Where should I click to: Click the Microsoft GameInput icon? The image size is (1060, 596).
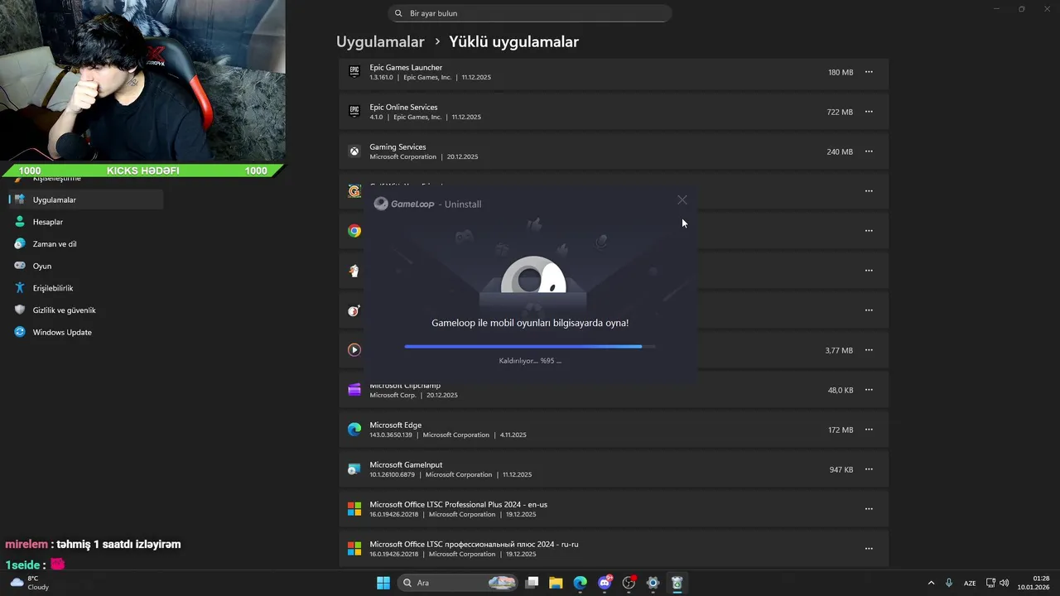click(354, 469)
